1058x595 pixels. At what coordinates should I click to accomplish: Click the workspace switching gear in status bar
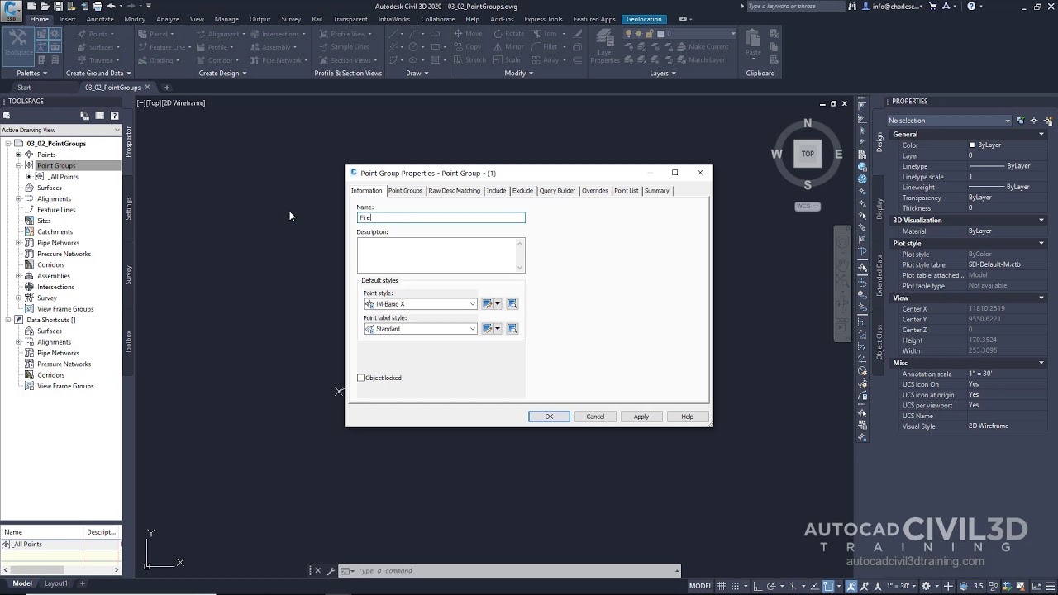point(926,586)
